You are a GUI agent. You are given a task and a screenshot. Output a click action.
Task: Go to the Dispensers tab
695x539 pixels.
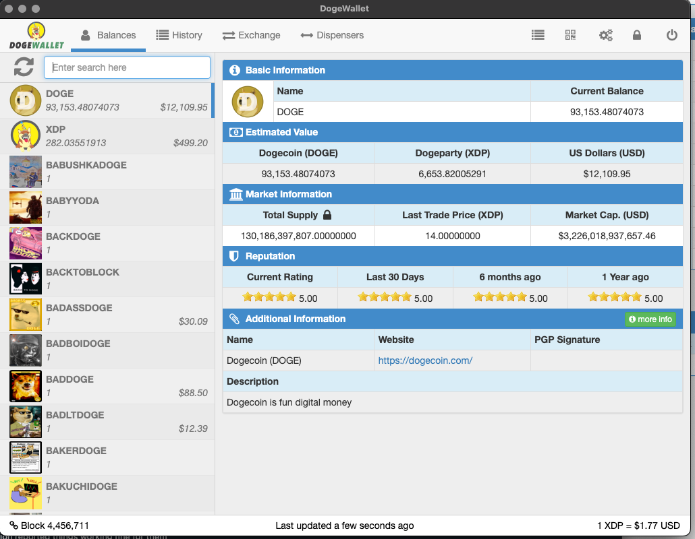tap(332, 36)
